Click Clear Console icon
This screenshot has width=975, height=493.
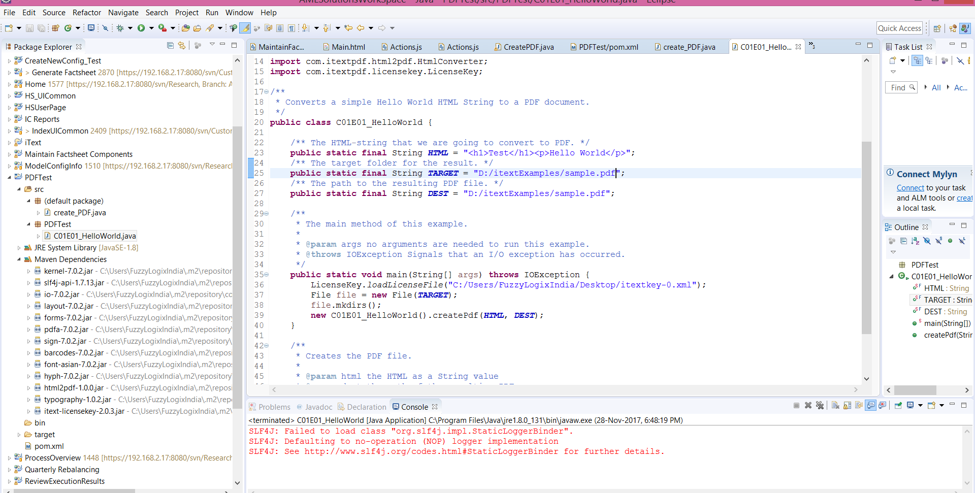pyautogui.click(x=835, y=405)
